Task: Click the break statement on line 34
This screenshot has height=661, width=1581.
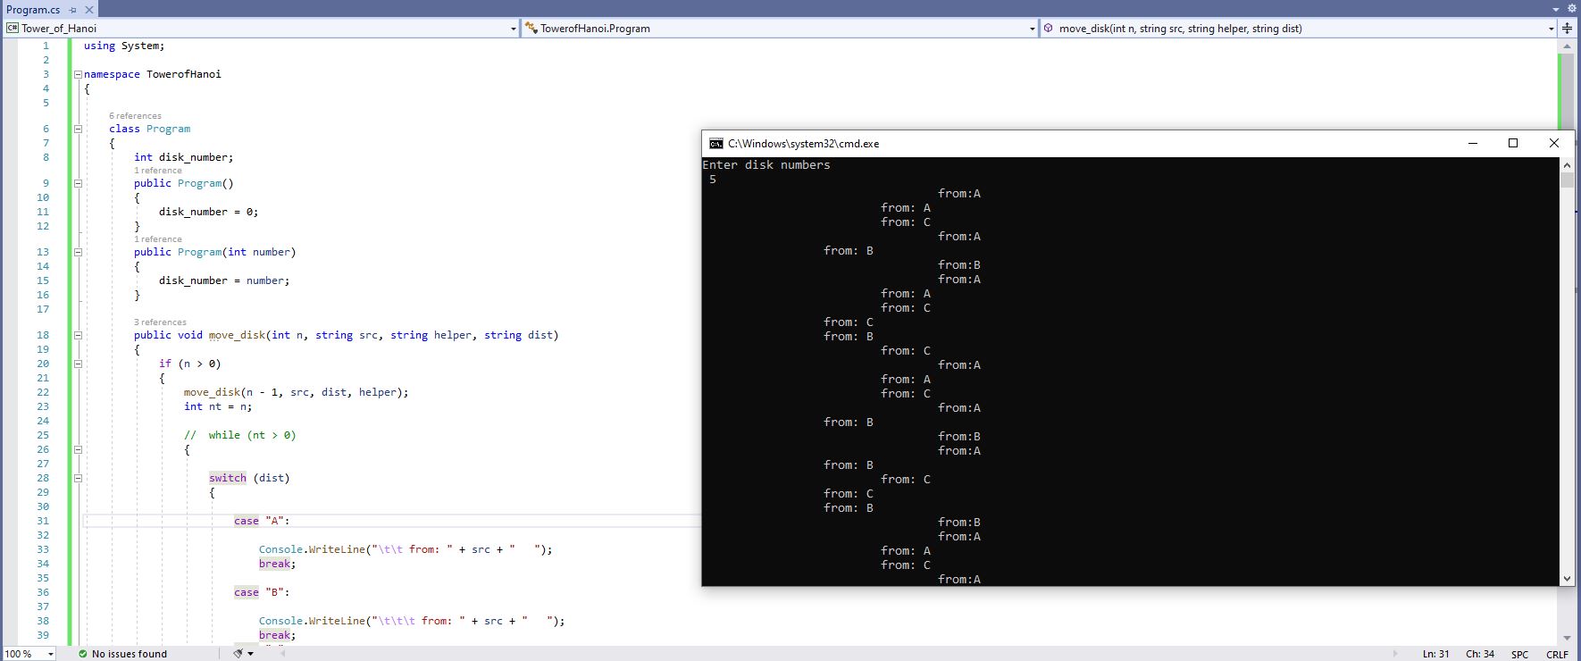Action: click(x=277, y=564)
